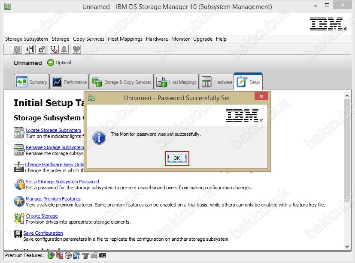This screenshot has height=263, width=355.
Task: Click the red-slashed premium feature icon
Action: click(x=60, y=255)
